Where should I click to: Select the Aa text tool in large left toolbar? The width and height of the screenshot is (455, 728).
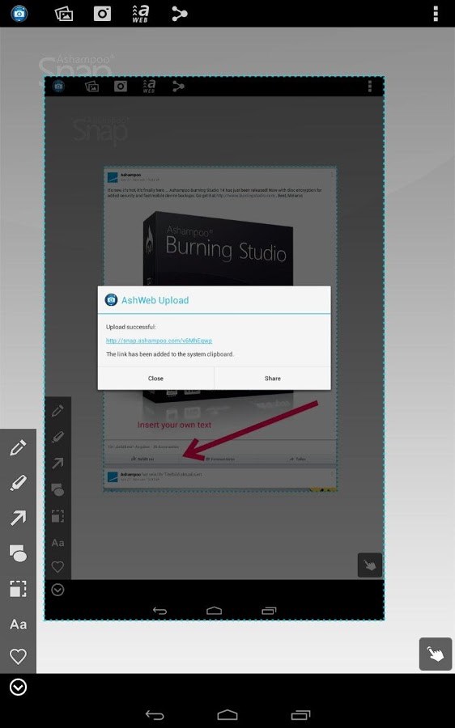tap(18, 624)
